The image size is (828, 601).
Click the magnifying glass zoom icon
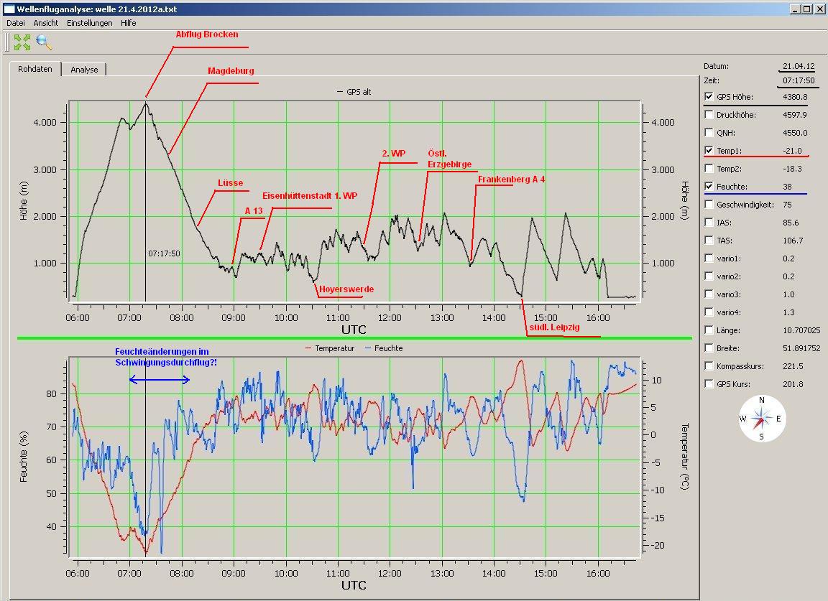coord(45,42)
